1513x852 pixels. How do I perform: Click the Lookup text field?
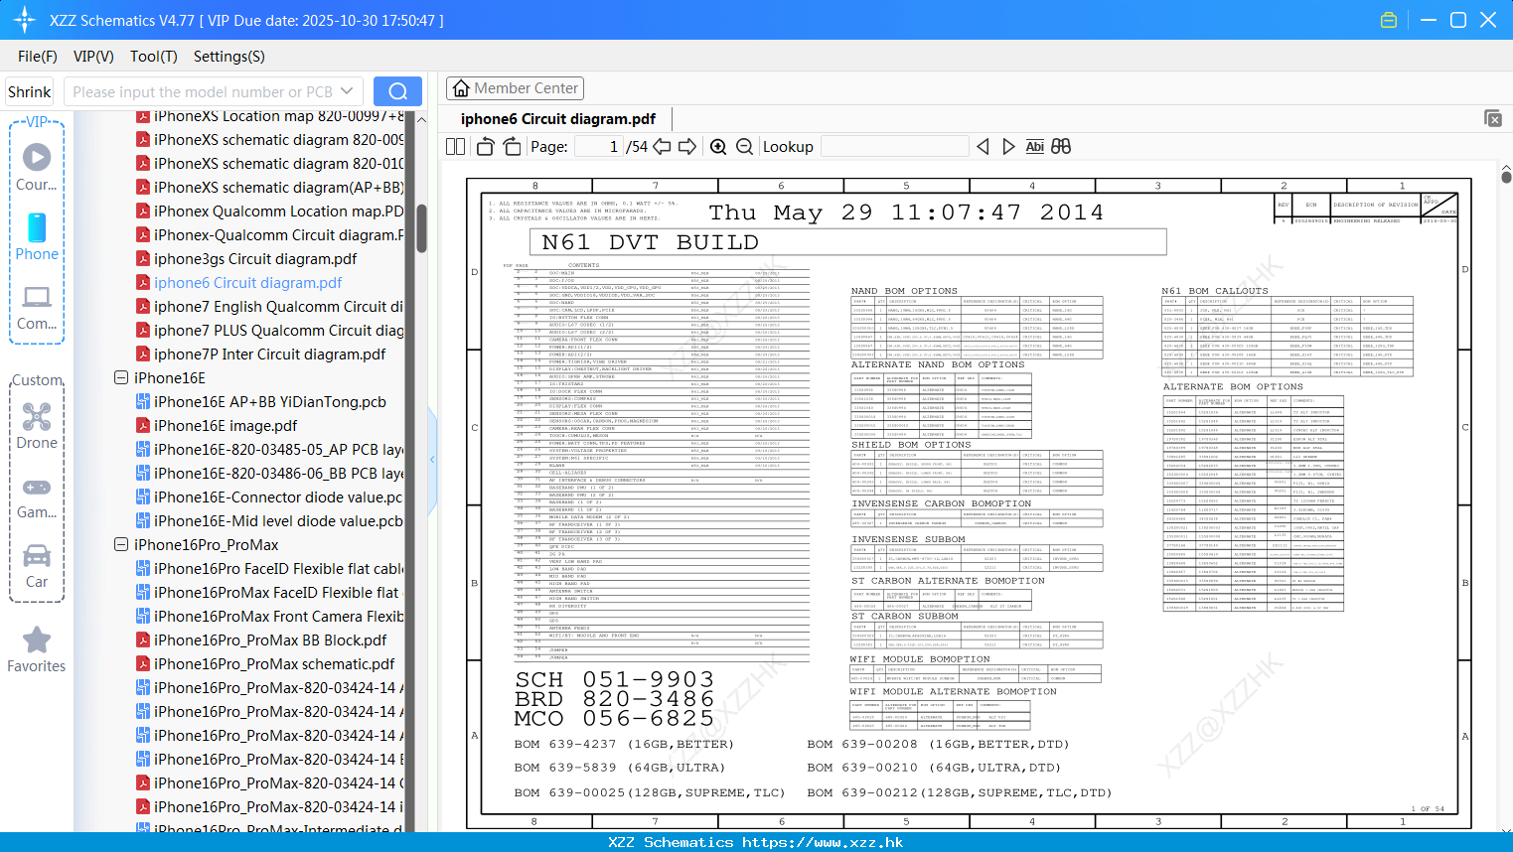pyautogui.click(x=894, y=146)
